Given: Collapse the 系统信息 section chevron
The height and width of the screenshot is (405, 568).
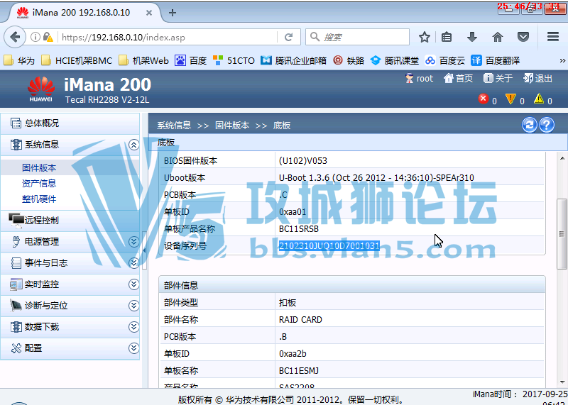Looking at the screenshot, I should pyautogui.click(x=133, y=145).
